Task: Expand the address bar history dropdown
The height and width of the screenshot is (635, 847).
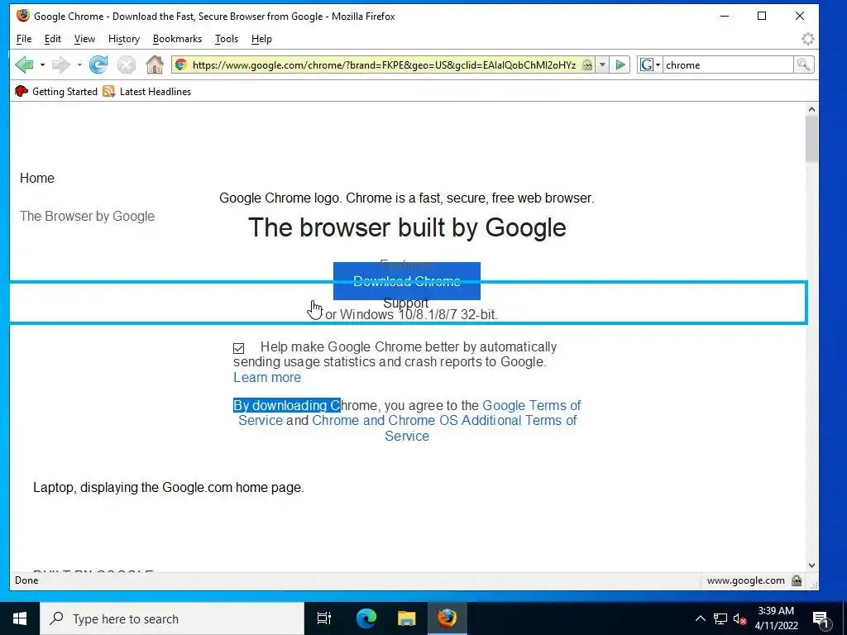Action: (602, 64)
